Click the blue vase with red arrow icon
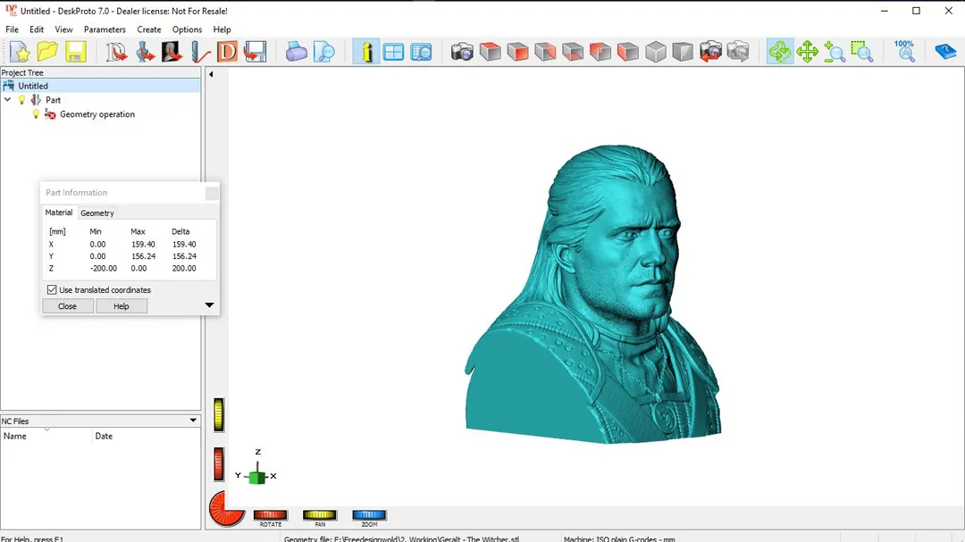This screenshot has width=965, height=542. (x=145, y=52)
